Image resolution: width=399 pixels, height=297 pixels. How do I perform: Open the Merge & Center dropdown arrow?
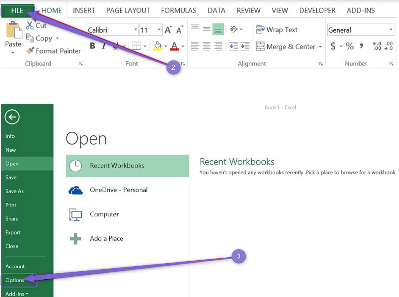coord(320,47)
